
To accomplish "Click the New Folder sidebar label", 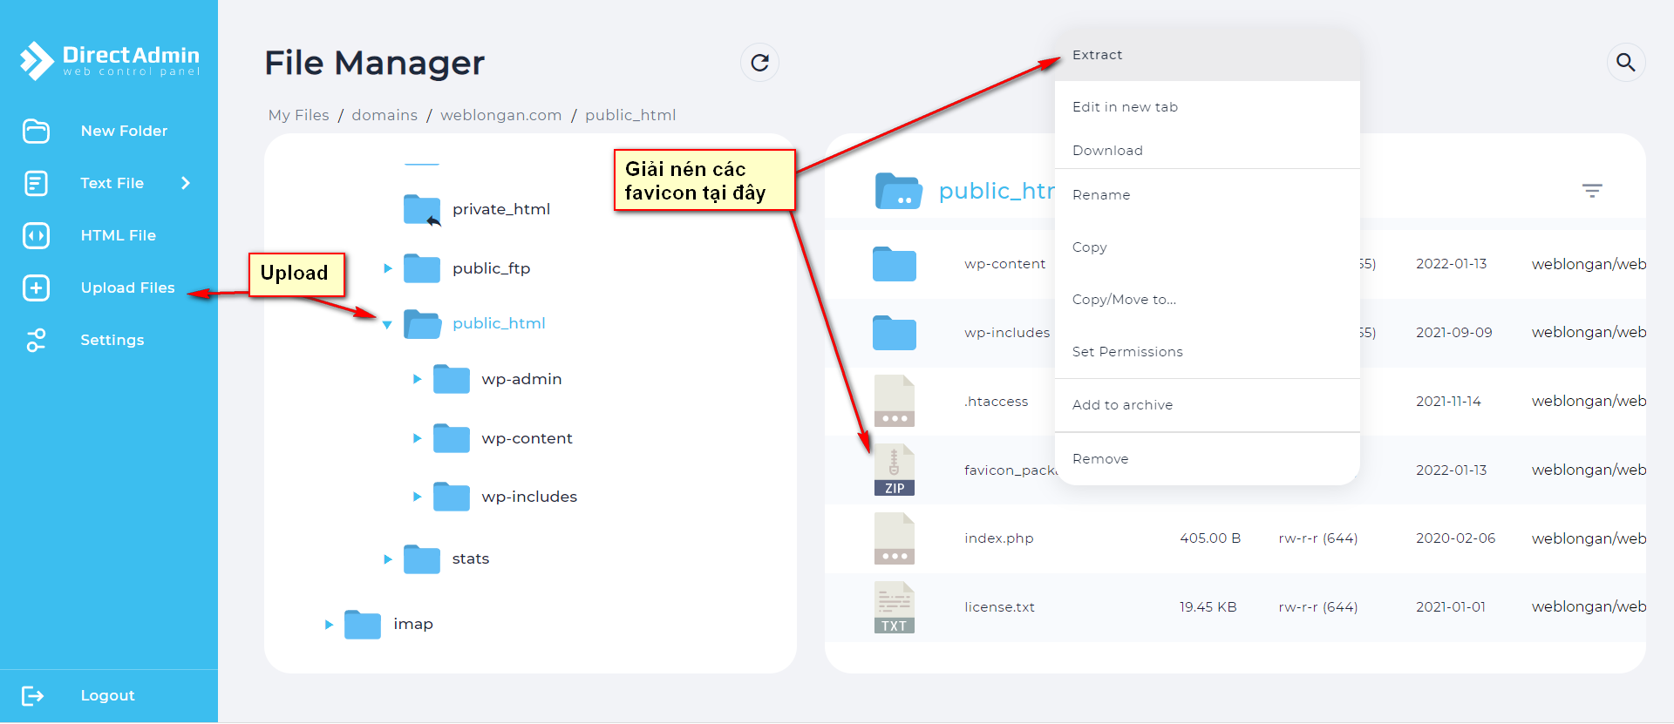I will (124, 131).
